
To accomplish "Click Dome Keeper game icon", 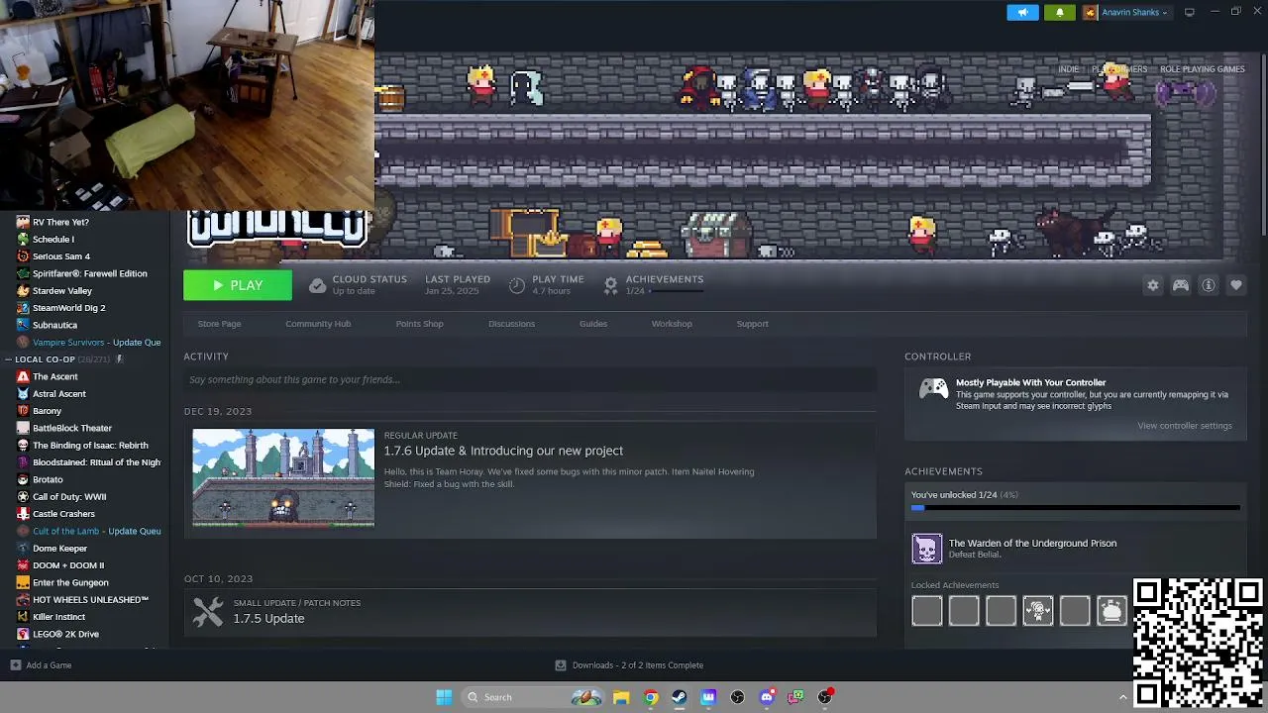I will tap(23, 548).
